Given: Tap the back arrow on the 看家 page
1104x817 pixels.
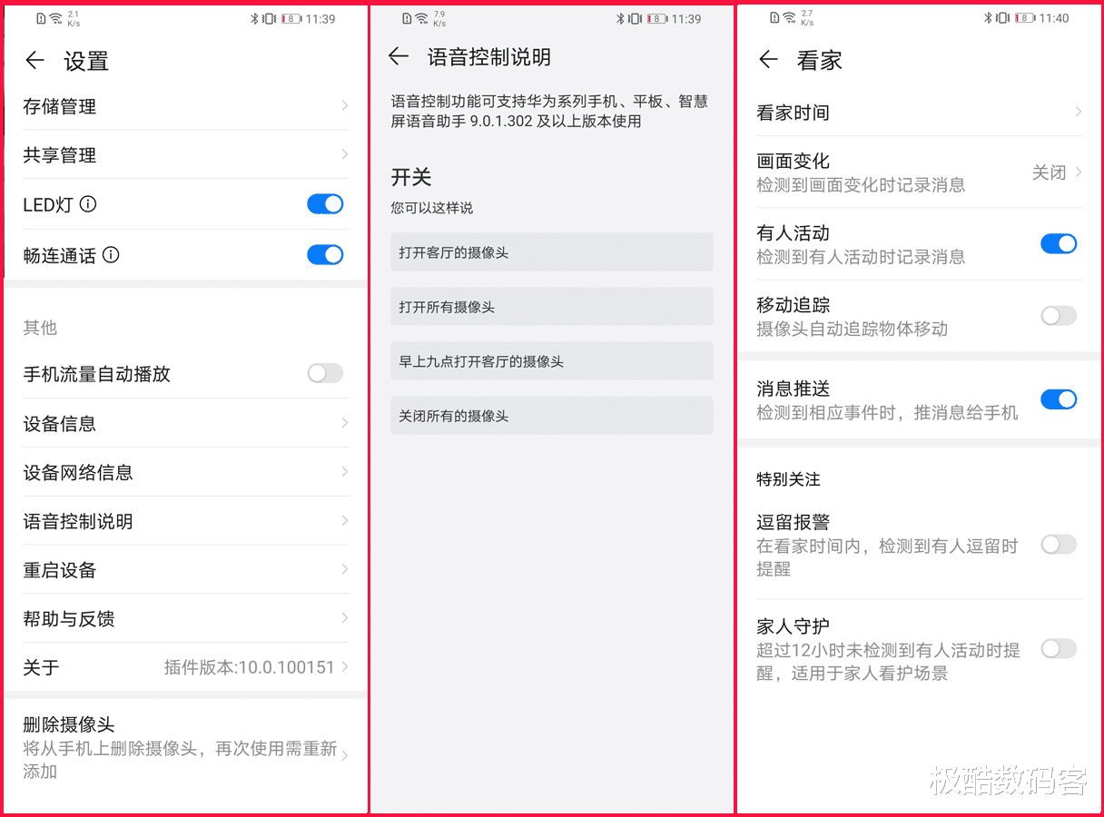Looking at the screenshot, I should 769,61.
